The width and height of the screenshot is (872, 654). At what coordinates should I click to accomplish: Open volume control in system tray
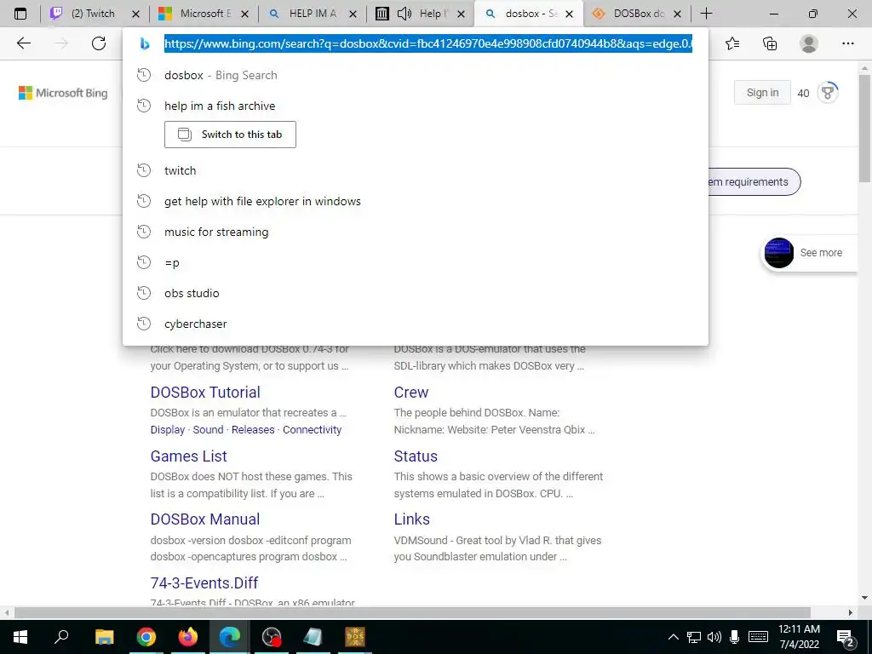[x=714, y=637]
